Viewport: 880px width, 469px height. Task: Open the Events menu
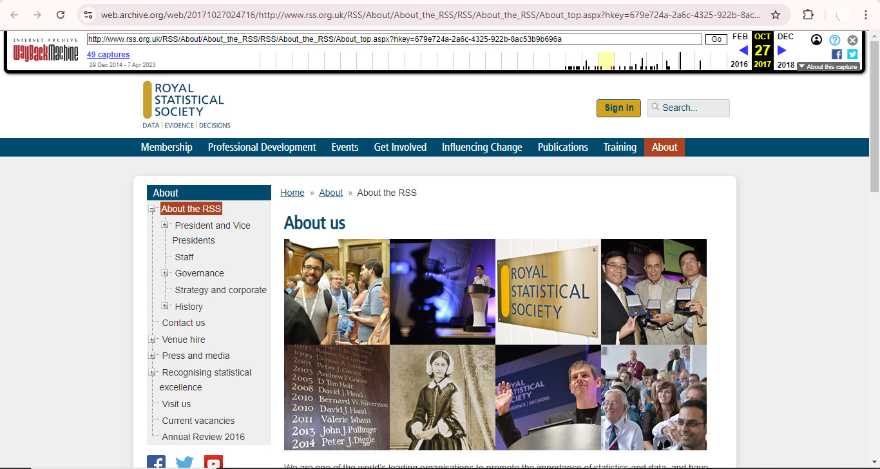pyautogui.click(x=345, y=147)
